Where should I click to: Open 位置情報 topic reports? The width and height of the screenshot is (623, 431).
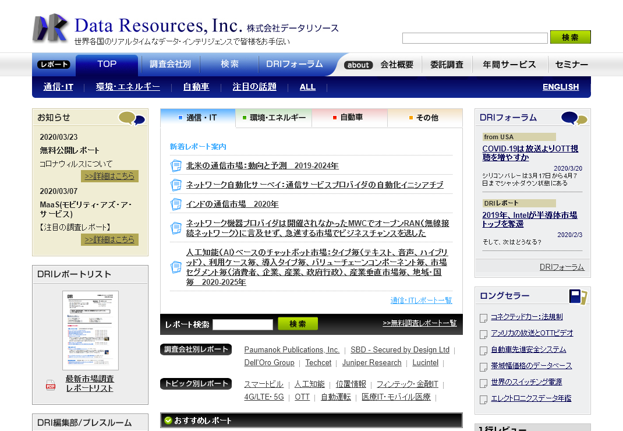(x=351, y=384)
